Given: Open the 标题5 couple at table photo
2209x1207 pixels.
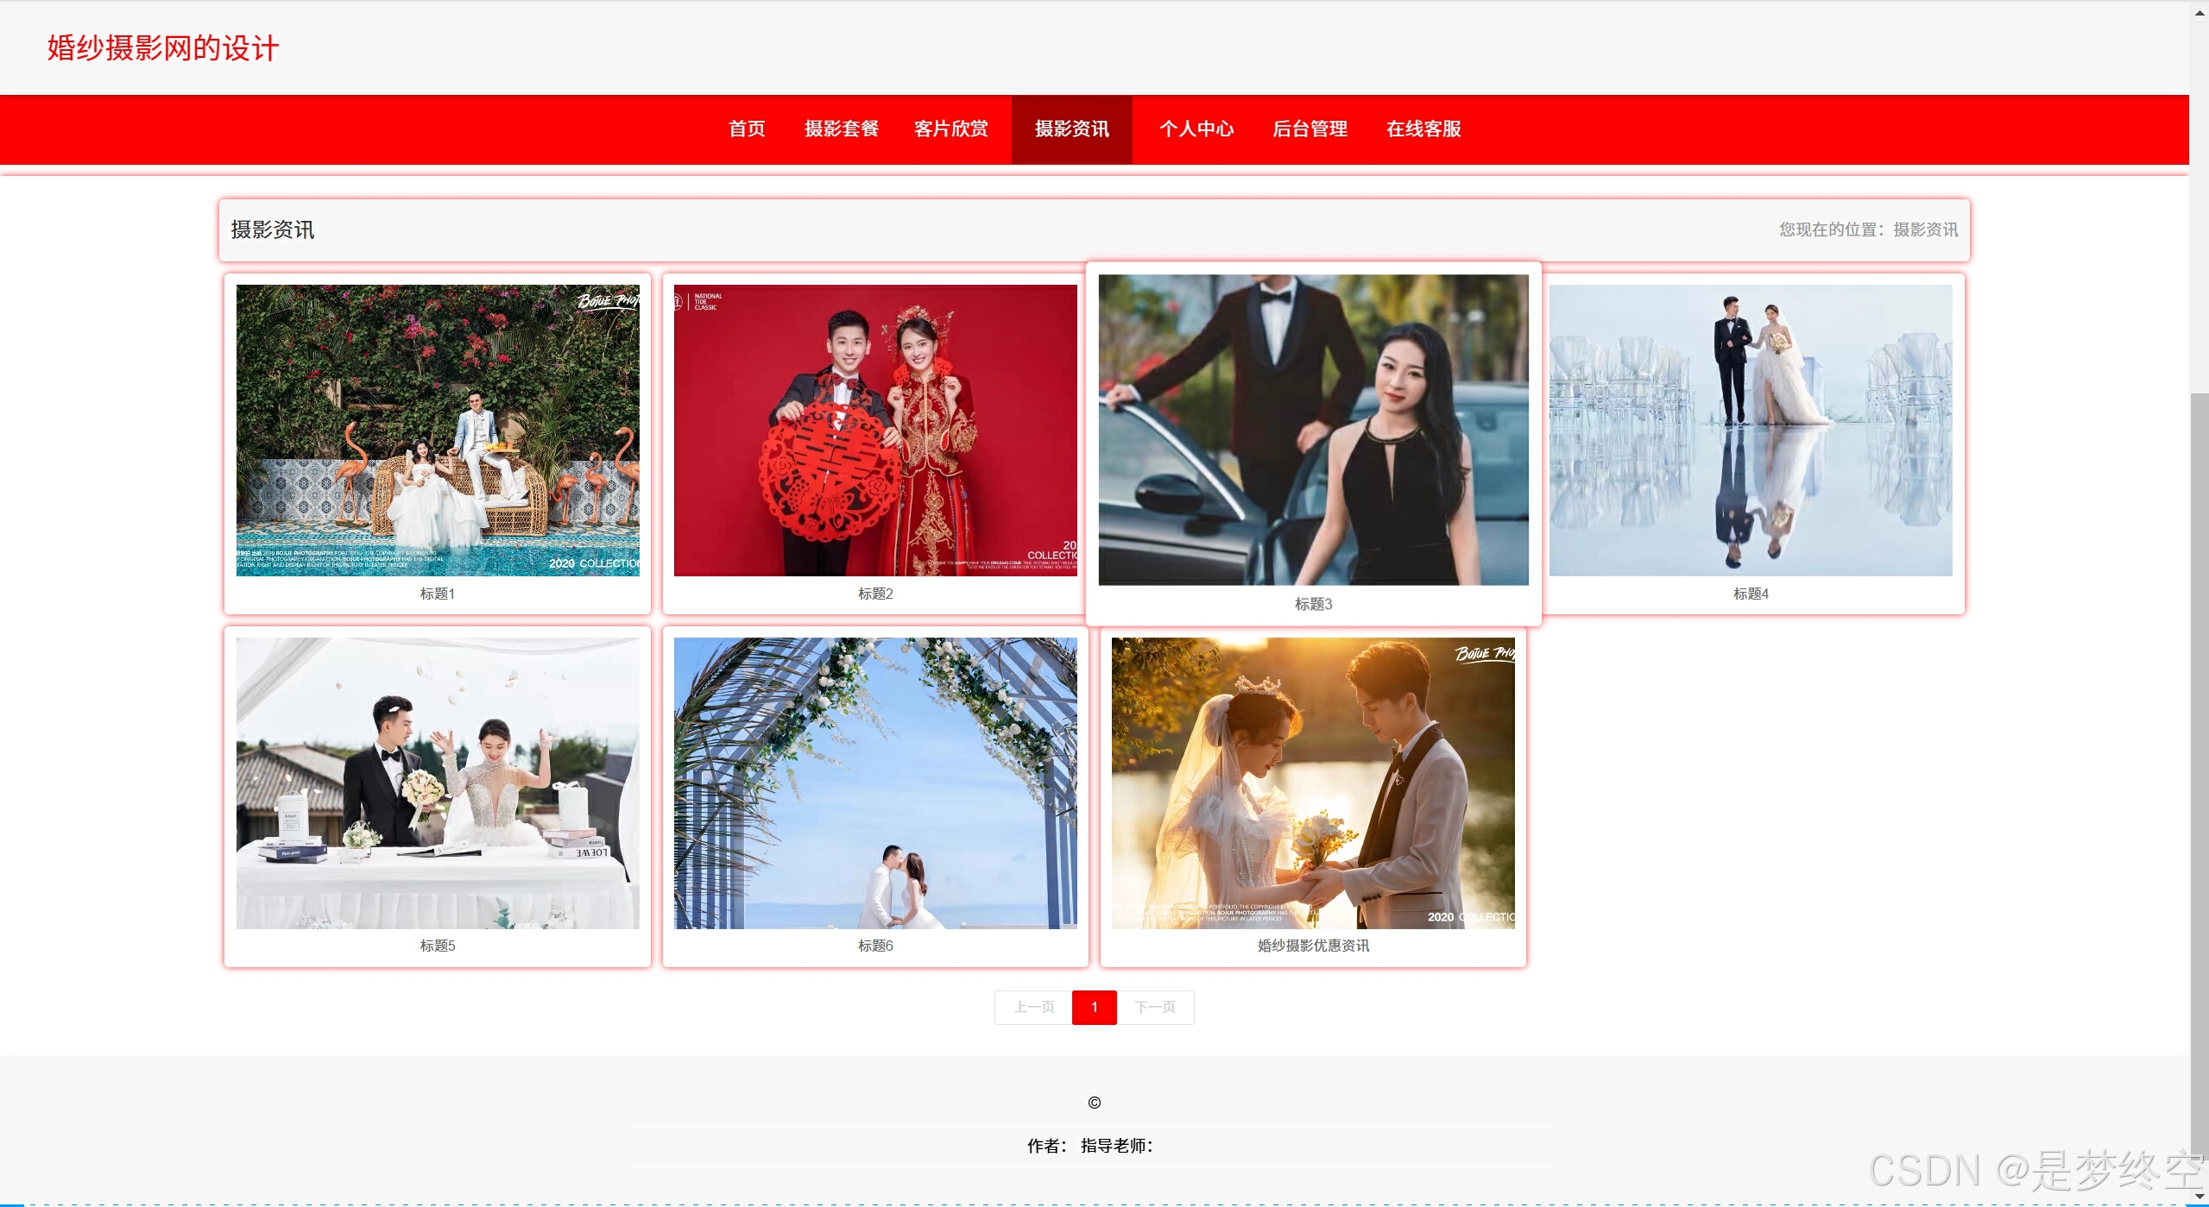Looking at the screenshot, I should [438, 783].
